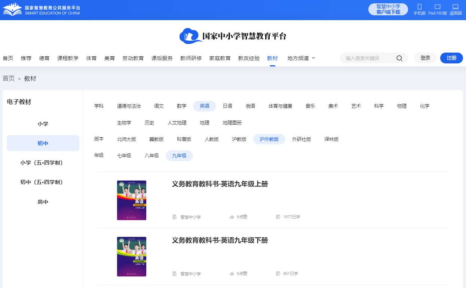Select the 语文 subject filter
The height and width of the screenshot is (288, 466).
[x=159, y=106]
